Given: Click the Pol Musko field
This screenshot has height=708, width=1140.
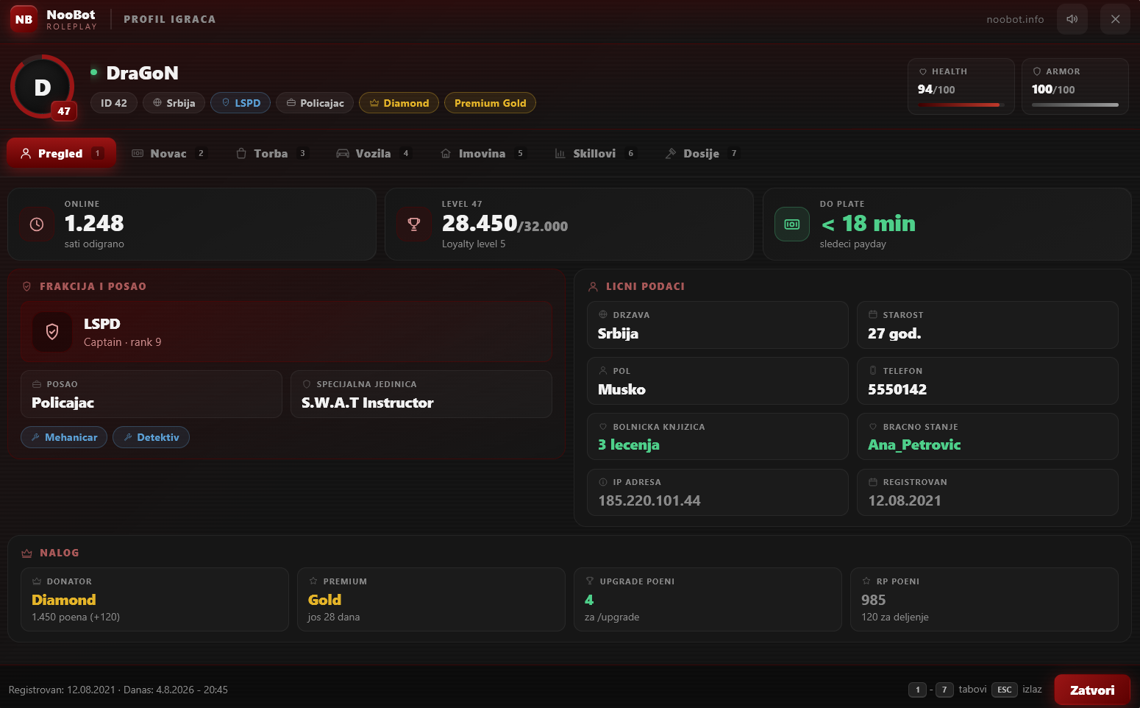Looking at the screenshot, I should [x=718, y=381].
